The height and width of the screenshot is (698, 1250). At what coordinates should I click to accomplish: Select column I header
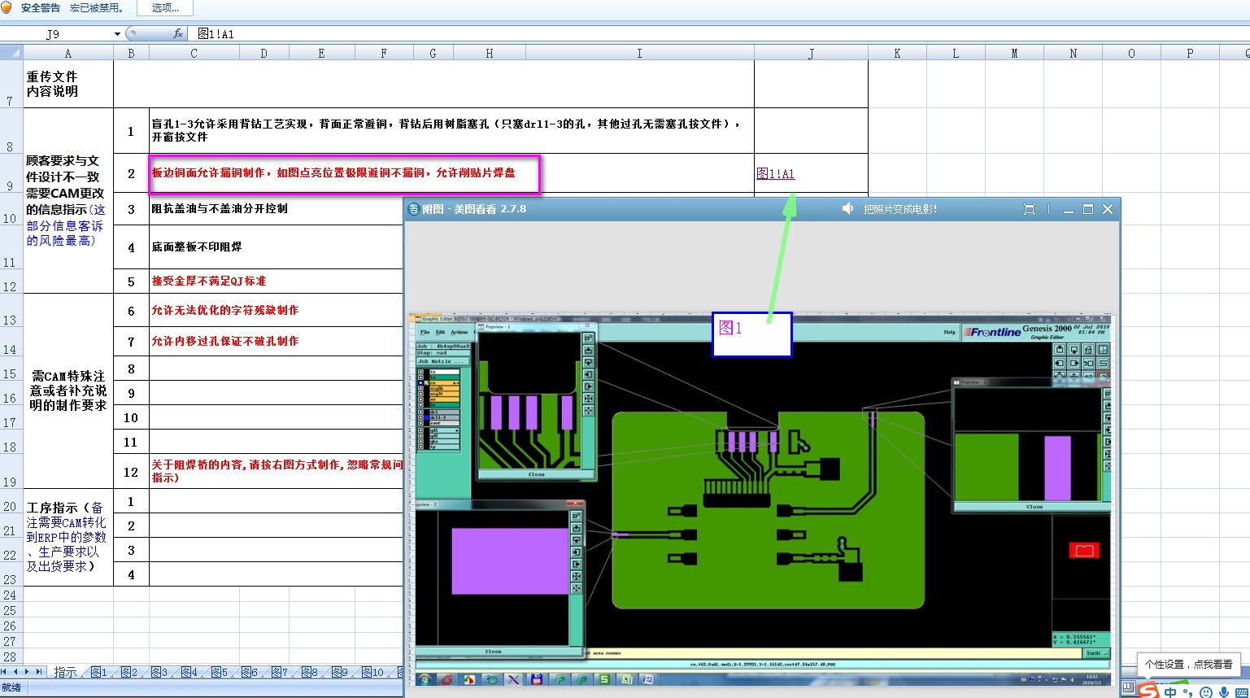[x=639, y=53]
